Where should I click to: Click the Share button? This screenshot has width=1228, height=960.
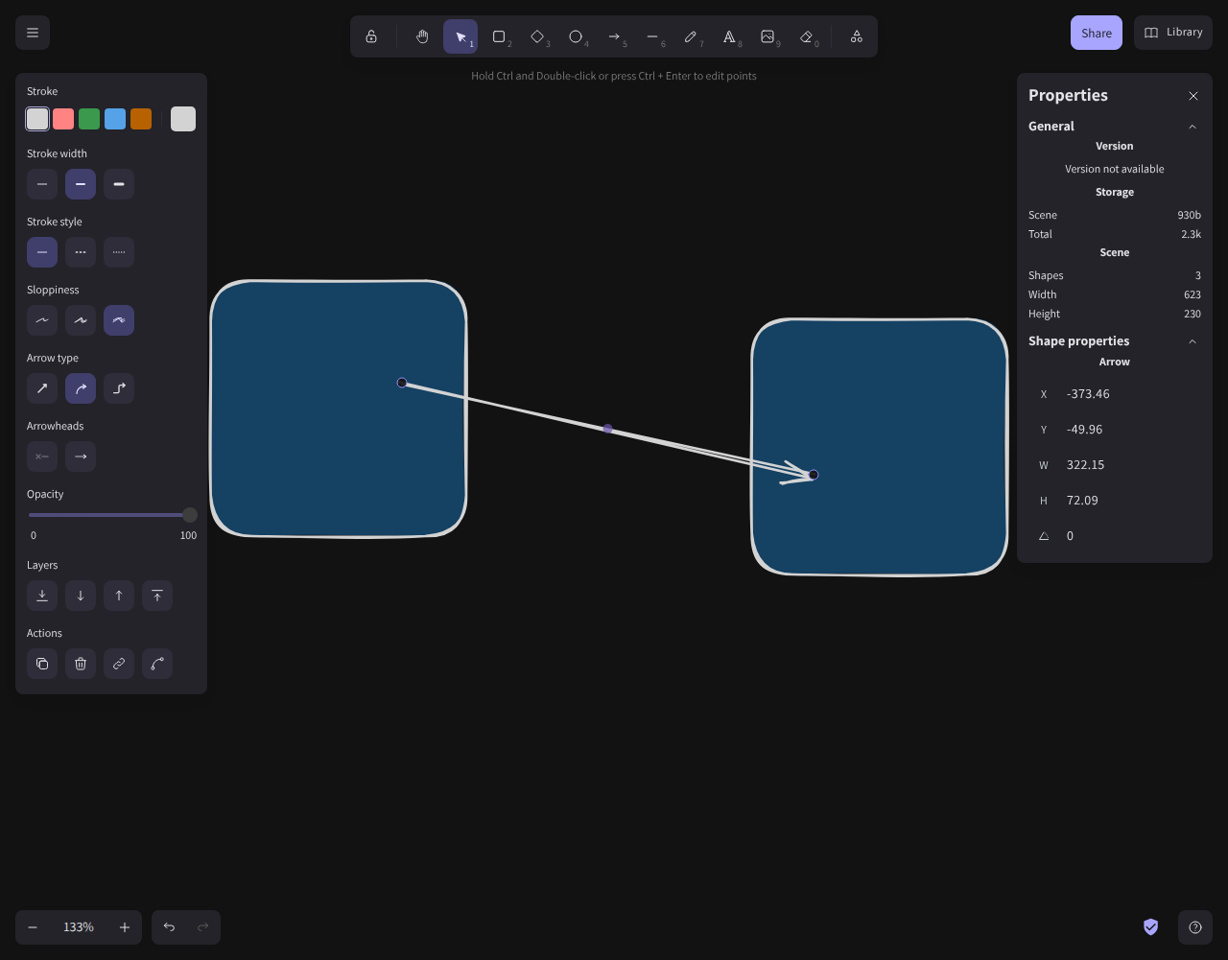1096,33
